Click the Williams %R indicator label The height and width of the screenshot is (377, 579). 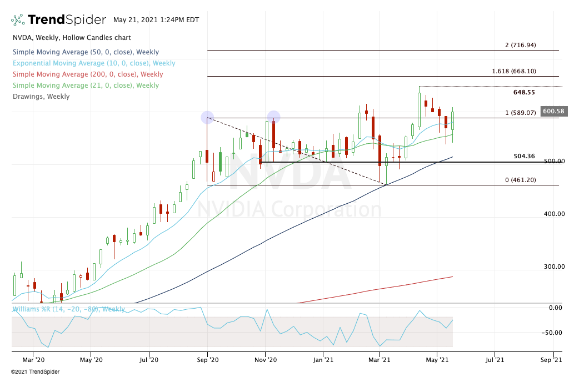click(x=69, y=309)
